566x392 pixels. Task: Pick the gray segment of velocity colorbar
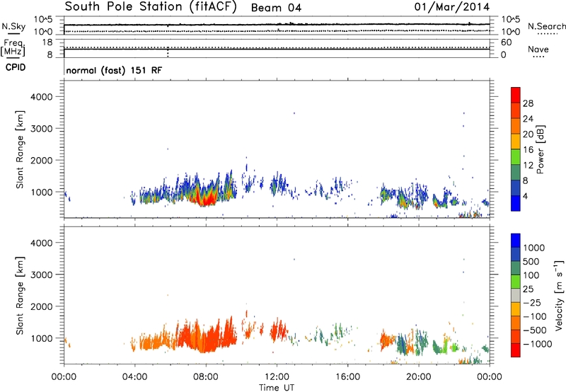tap(516, 295)
